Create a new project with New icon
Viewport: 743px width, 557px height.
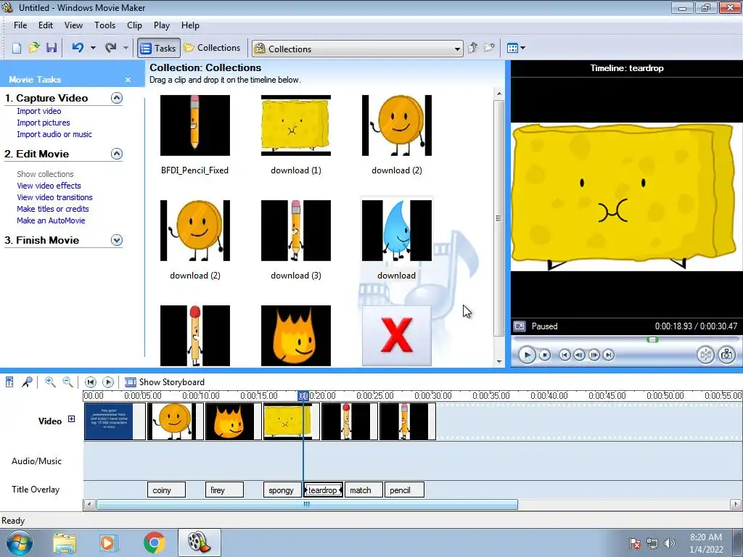tap(17, 48)
